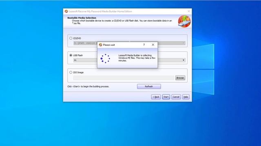Click the Refresh button

tap(149, 86)
